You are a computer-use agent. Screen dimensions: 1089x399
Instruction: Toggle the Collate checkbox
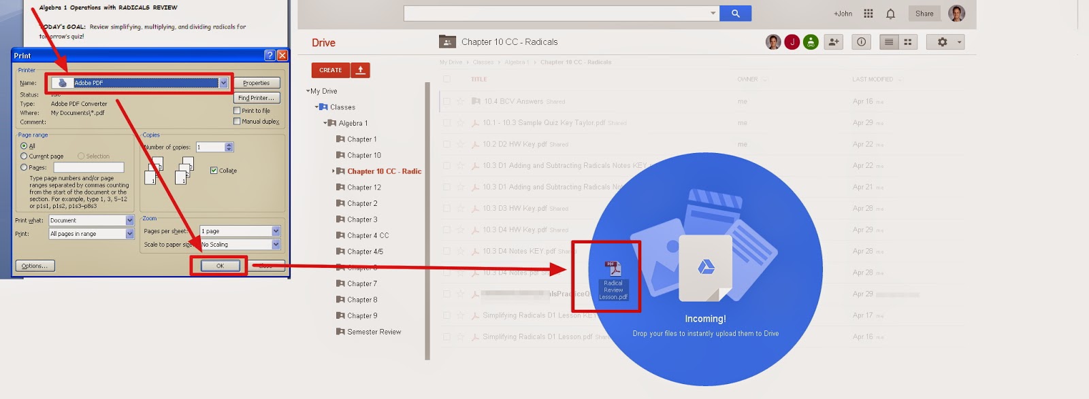point(214,171)
